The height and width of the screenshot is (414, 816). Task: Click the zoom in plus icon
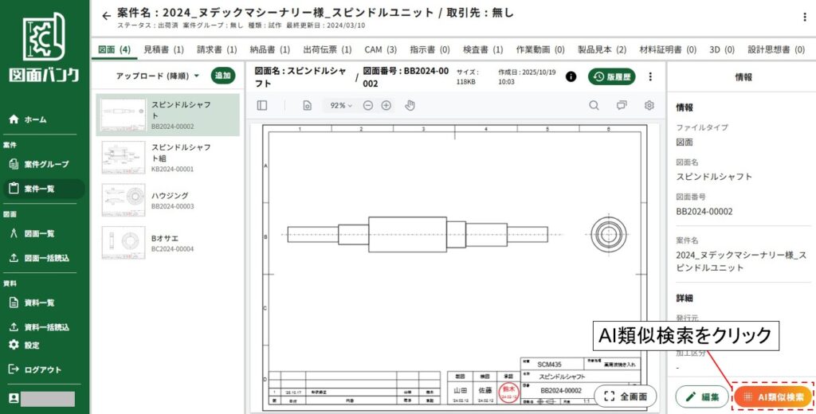[386, 105]
